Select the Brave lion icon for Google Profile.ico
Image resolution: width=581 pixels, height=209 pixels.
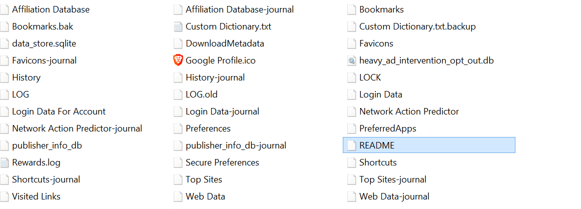point(178,60)
